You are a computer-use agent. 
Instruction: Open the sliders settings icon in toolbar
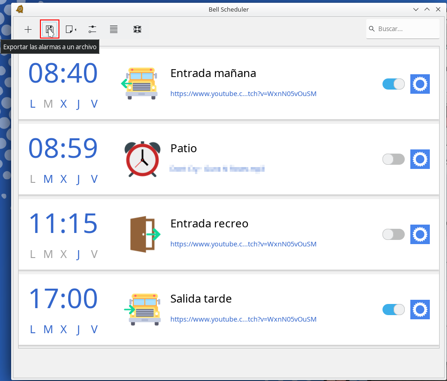pyautogui.click(x=92, y=30)
